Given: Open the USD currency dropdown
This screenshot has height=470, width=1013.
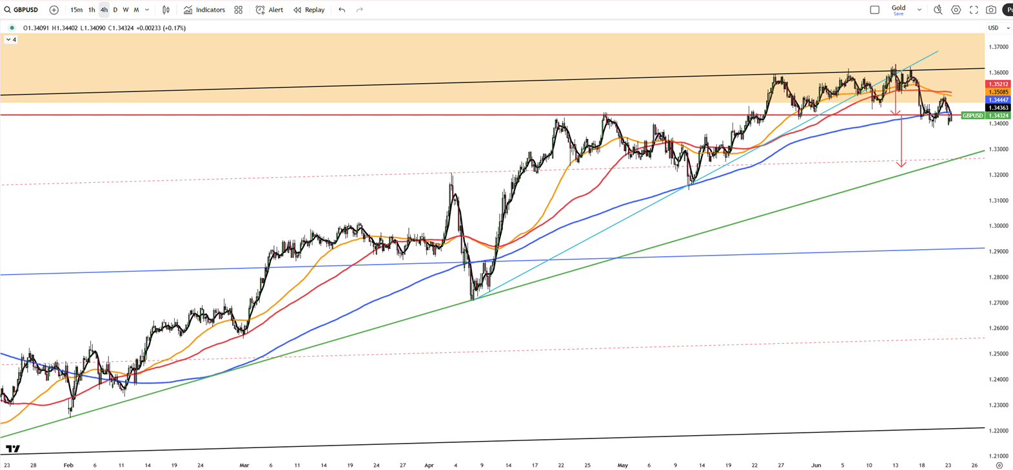Looking at the screenshot, I should pyautogui.click(x=999, y=28).
